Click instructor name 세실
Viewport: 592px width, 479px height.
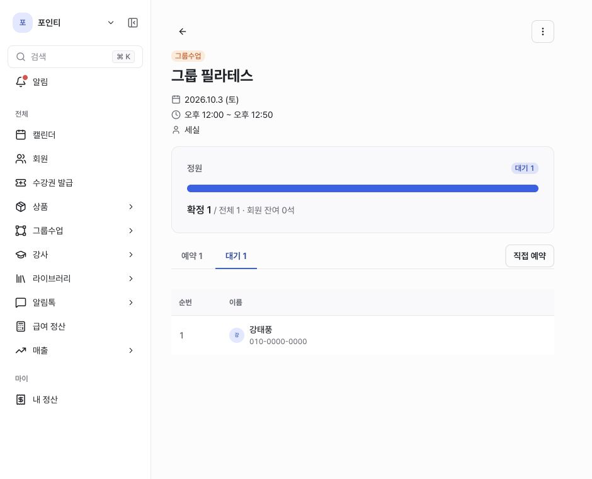192,130
